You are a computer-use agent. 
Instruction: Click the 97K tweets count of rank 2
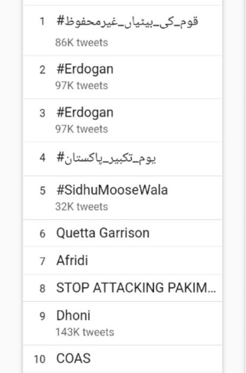[x=81, y=86]
